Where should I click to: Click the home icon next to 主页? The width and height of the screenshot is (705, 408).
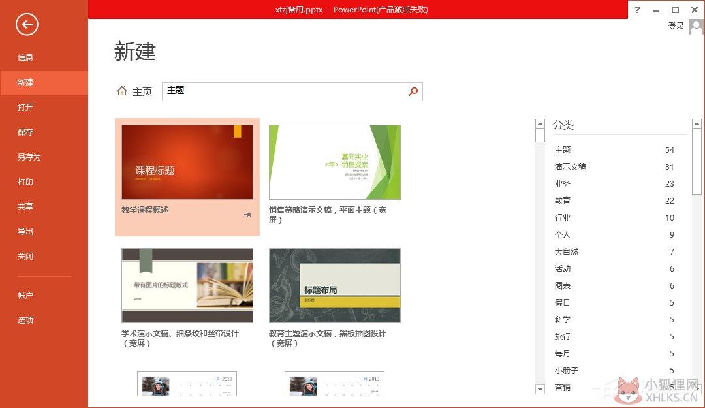(x=122, y=91)
